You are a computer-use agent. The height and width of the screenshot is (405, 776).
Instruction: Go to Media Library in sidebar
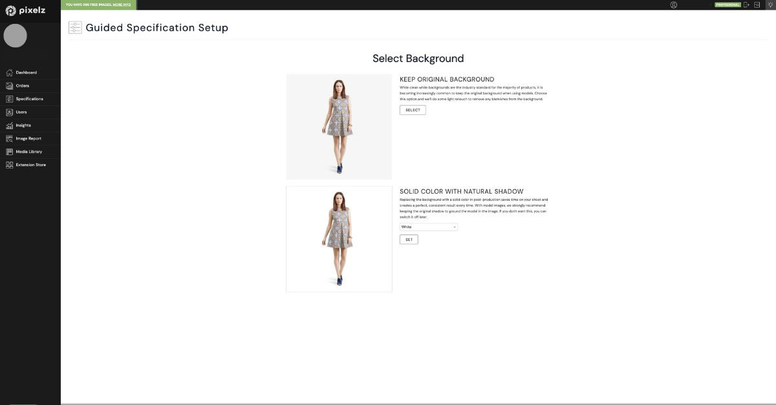click(x=28, y=152)
